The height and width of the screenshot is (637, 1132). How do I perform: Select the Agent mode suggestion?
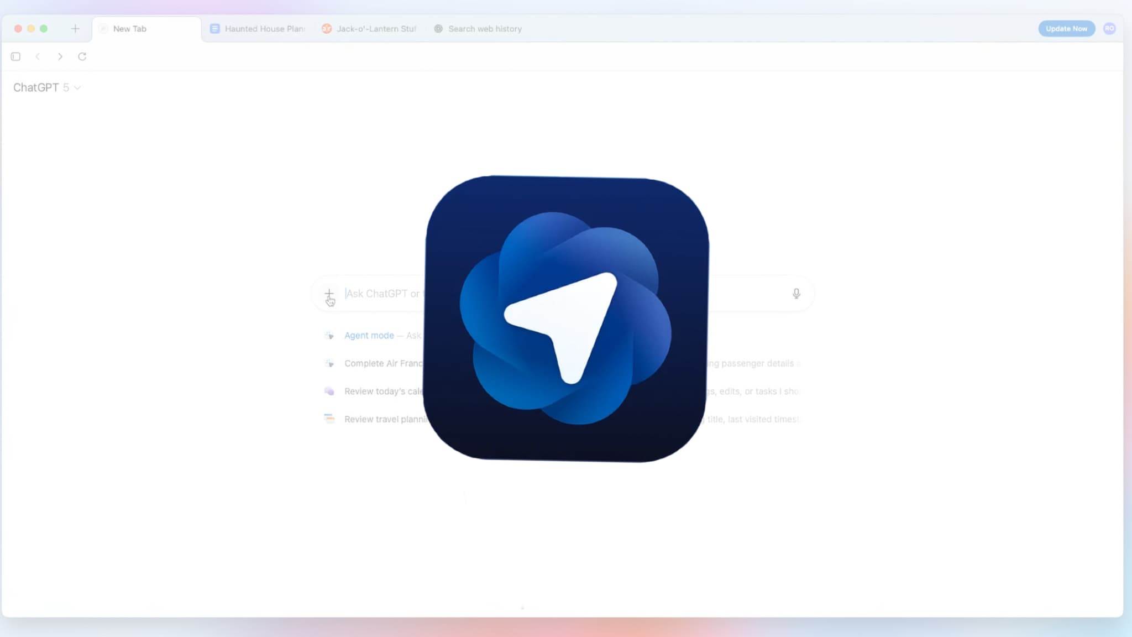[369, 336]
